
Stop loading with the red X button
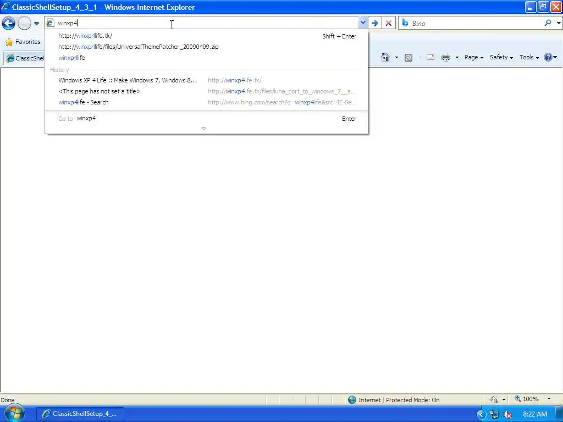pos(389,23)
